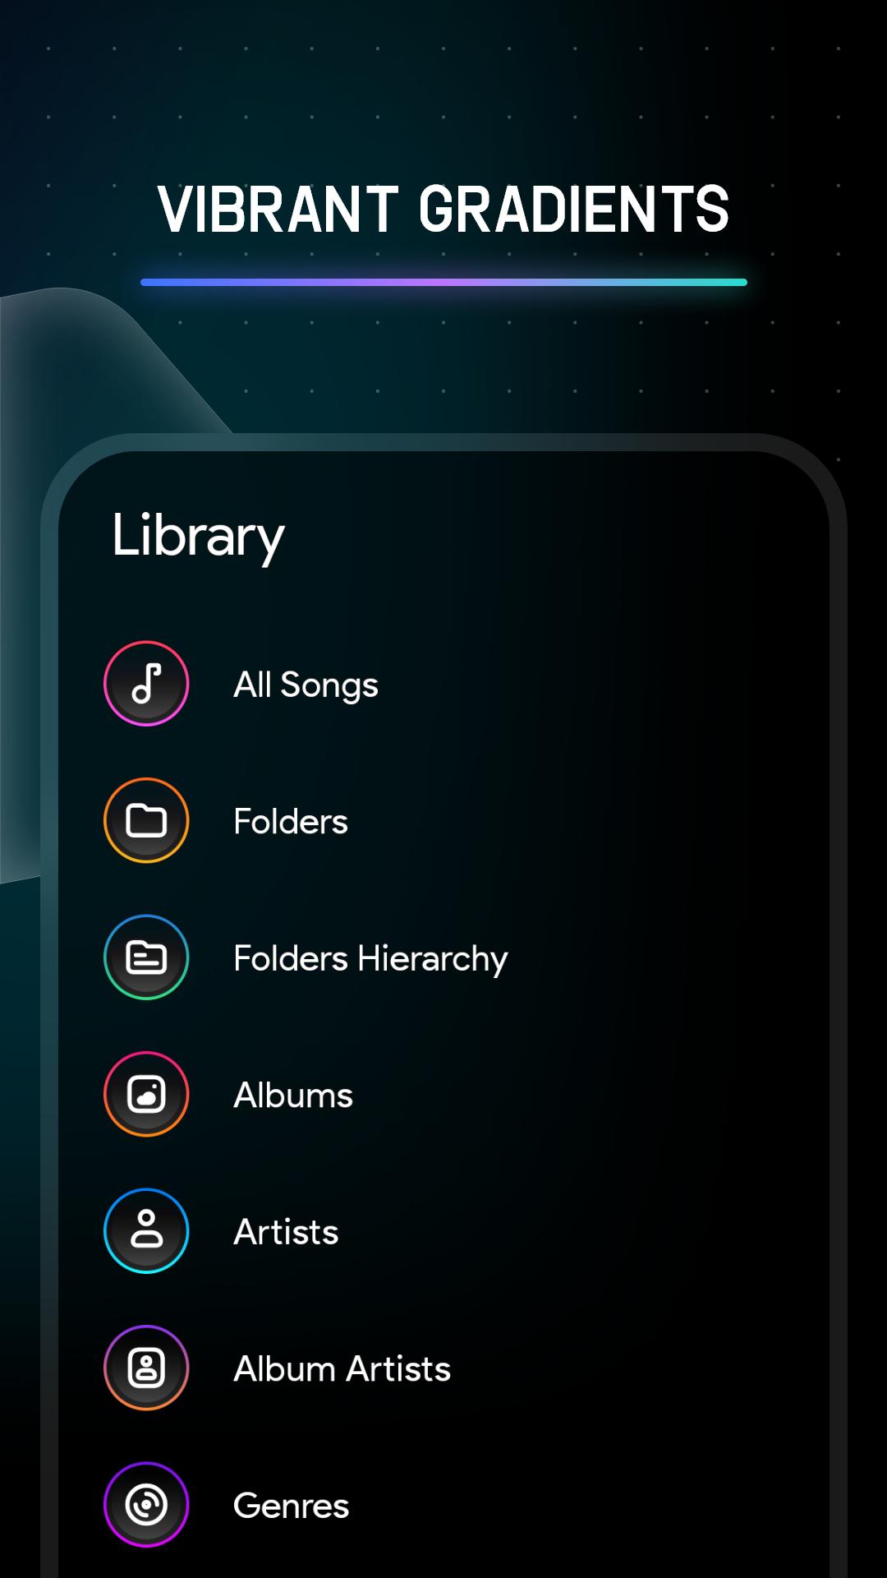Open the Artists person icon
The image size is (887, 1578).
(146, 1231)
